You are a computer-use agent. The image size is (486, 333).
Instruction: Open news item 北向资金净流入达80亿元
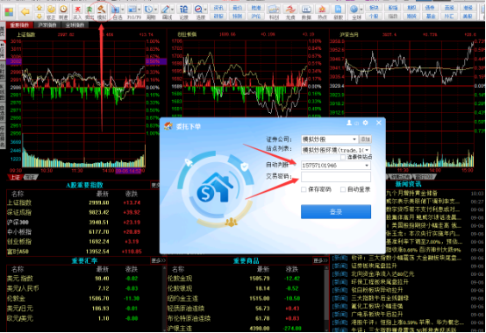click(x=382, y=274)
